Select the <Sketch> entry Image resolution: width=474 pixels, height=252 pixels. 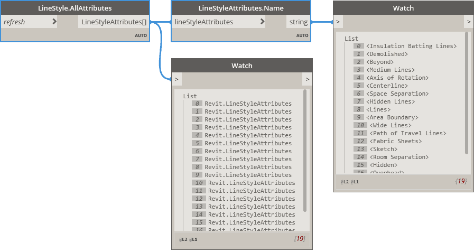pyautogui.click(x=384, y=149)
